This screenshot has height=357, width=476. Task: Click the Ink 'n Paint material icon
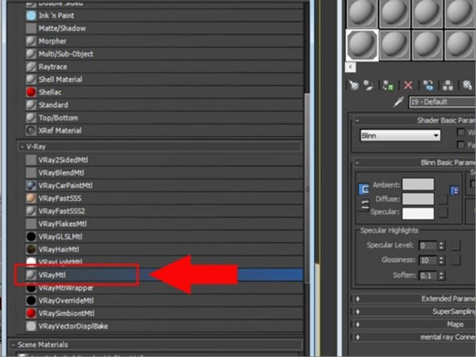pos(31,16)
